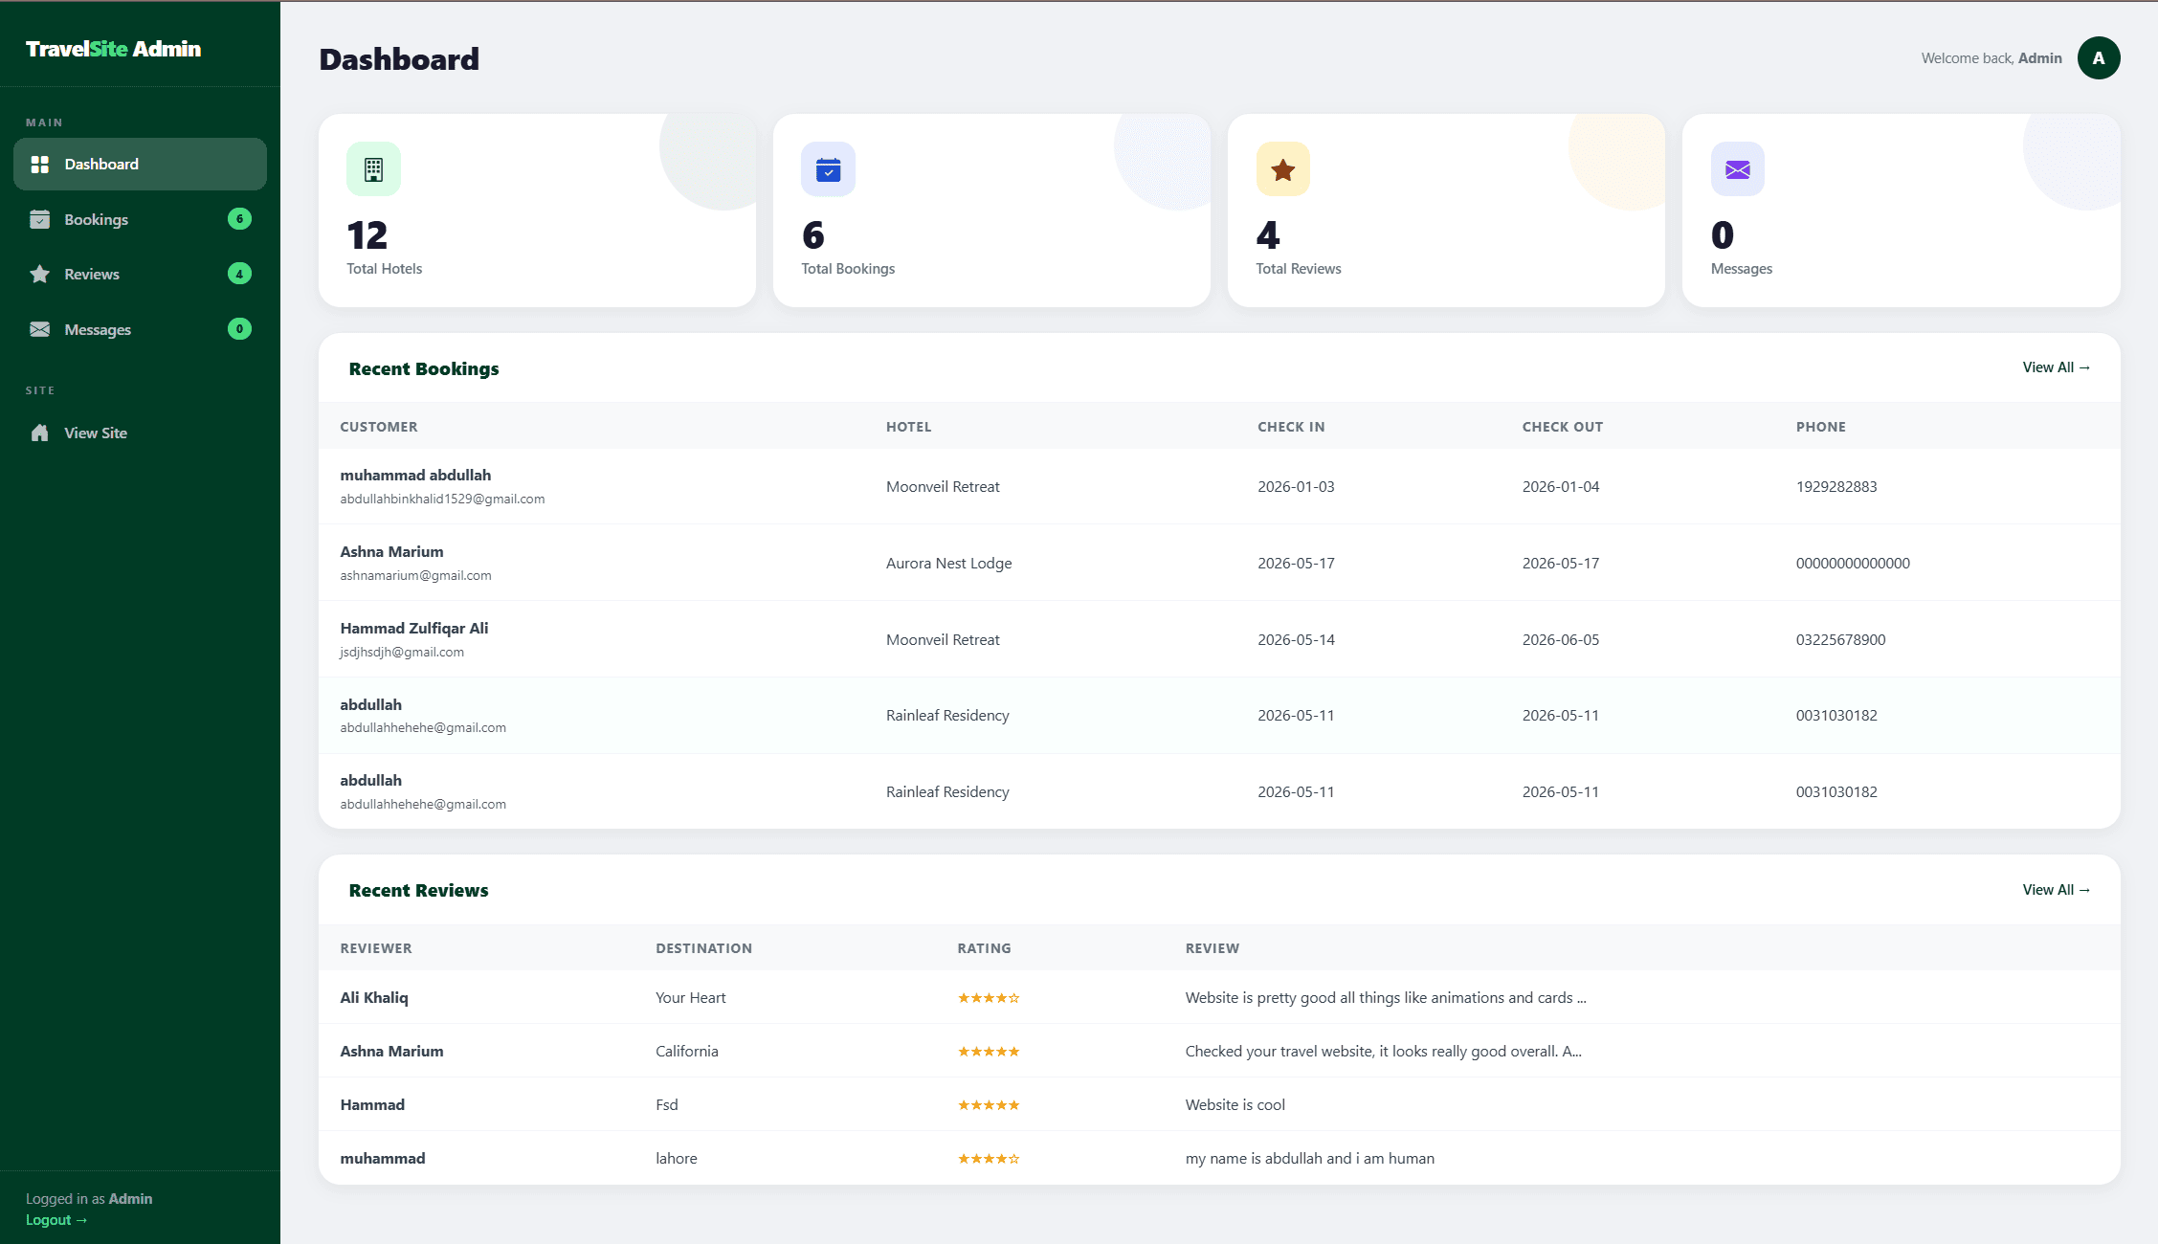Click the Messages count badge showing 0
2158x1244 pixels.
239,329
